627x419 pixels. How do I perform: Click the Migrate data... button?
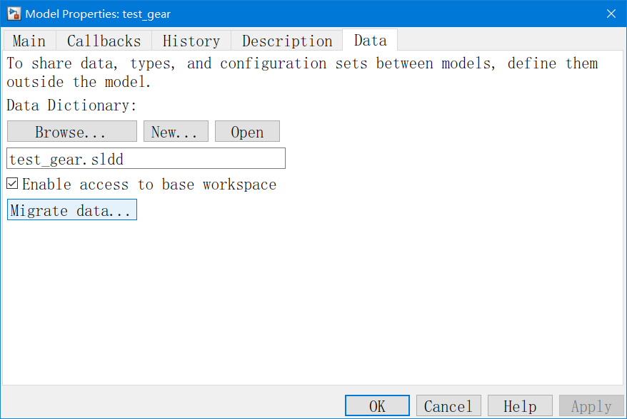pos(72,209)
